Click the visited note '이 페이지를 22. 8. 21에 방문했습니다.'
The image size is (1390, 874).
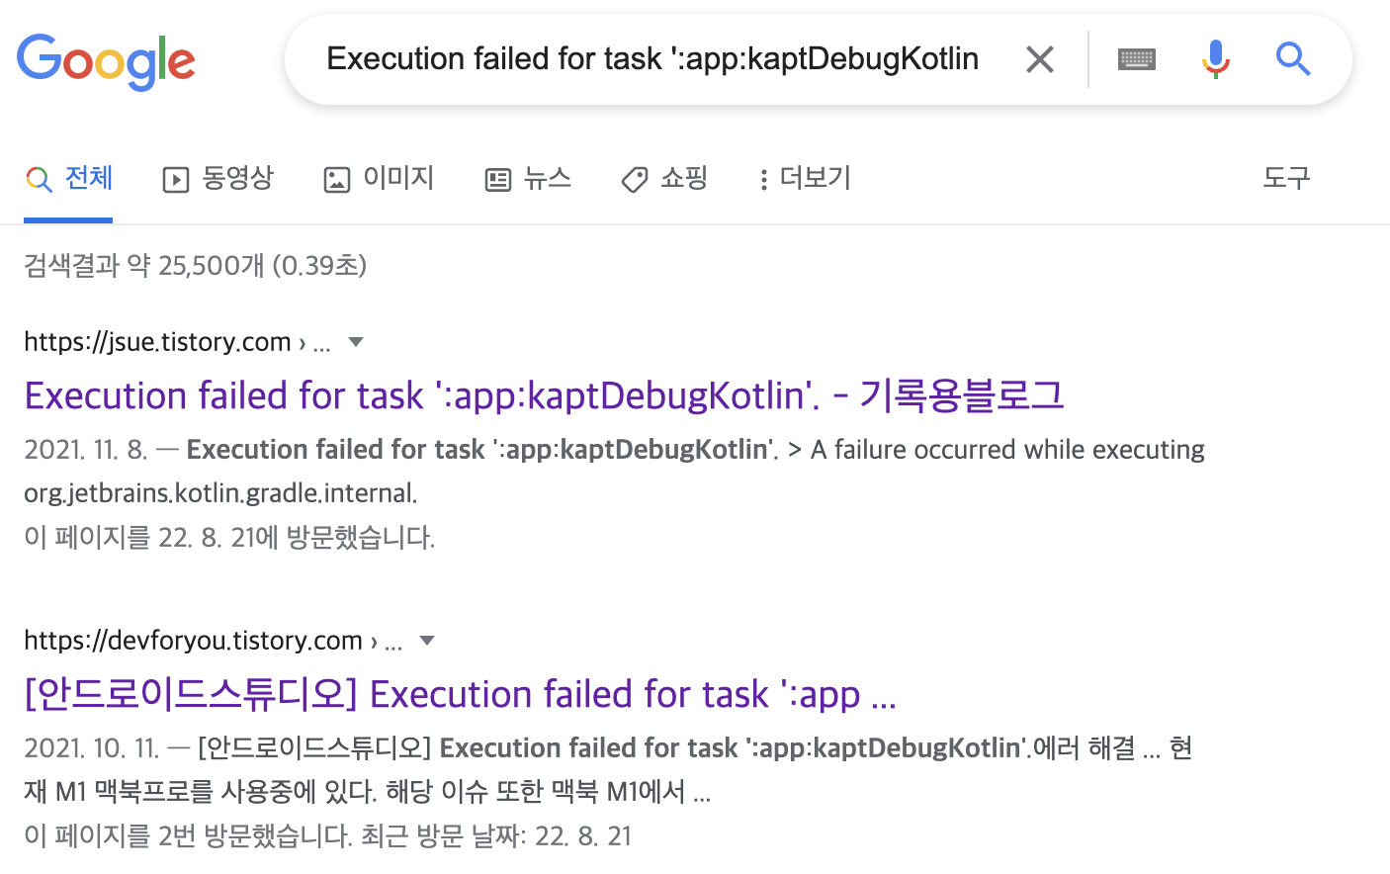[229, 538]
